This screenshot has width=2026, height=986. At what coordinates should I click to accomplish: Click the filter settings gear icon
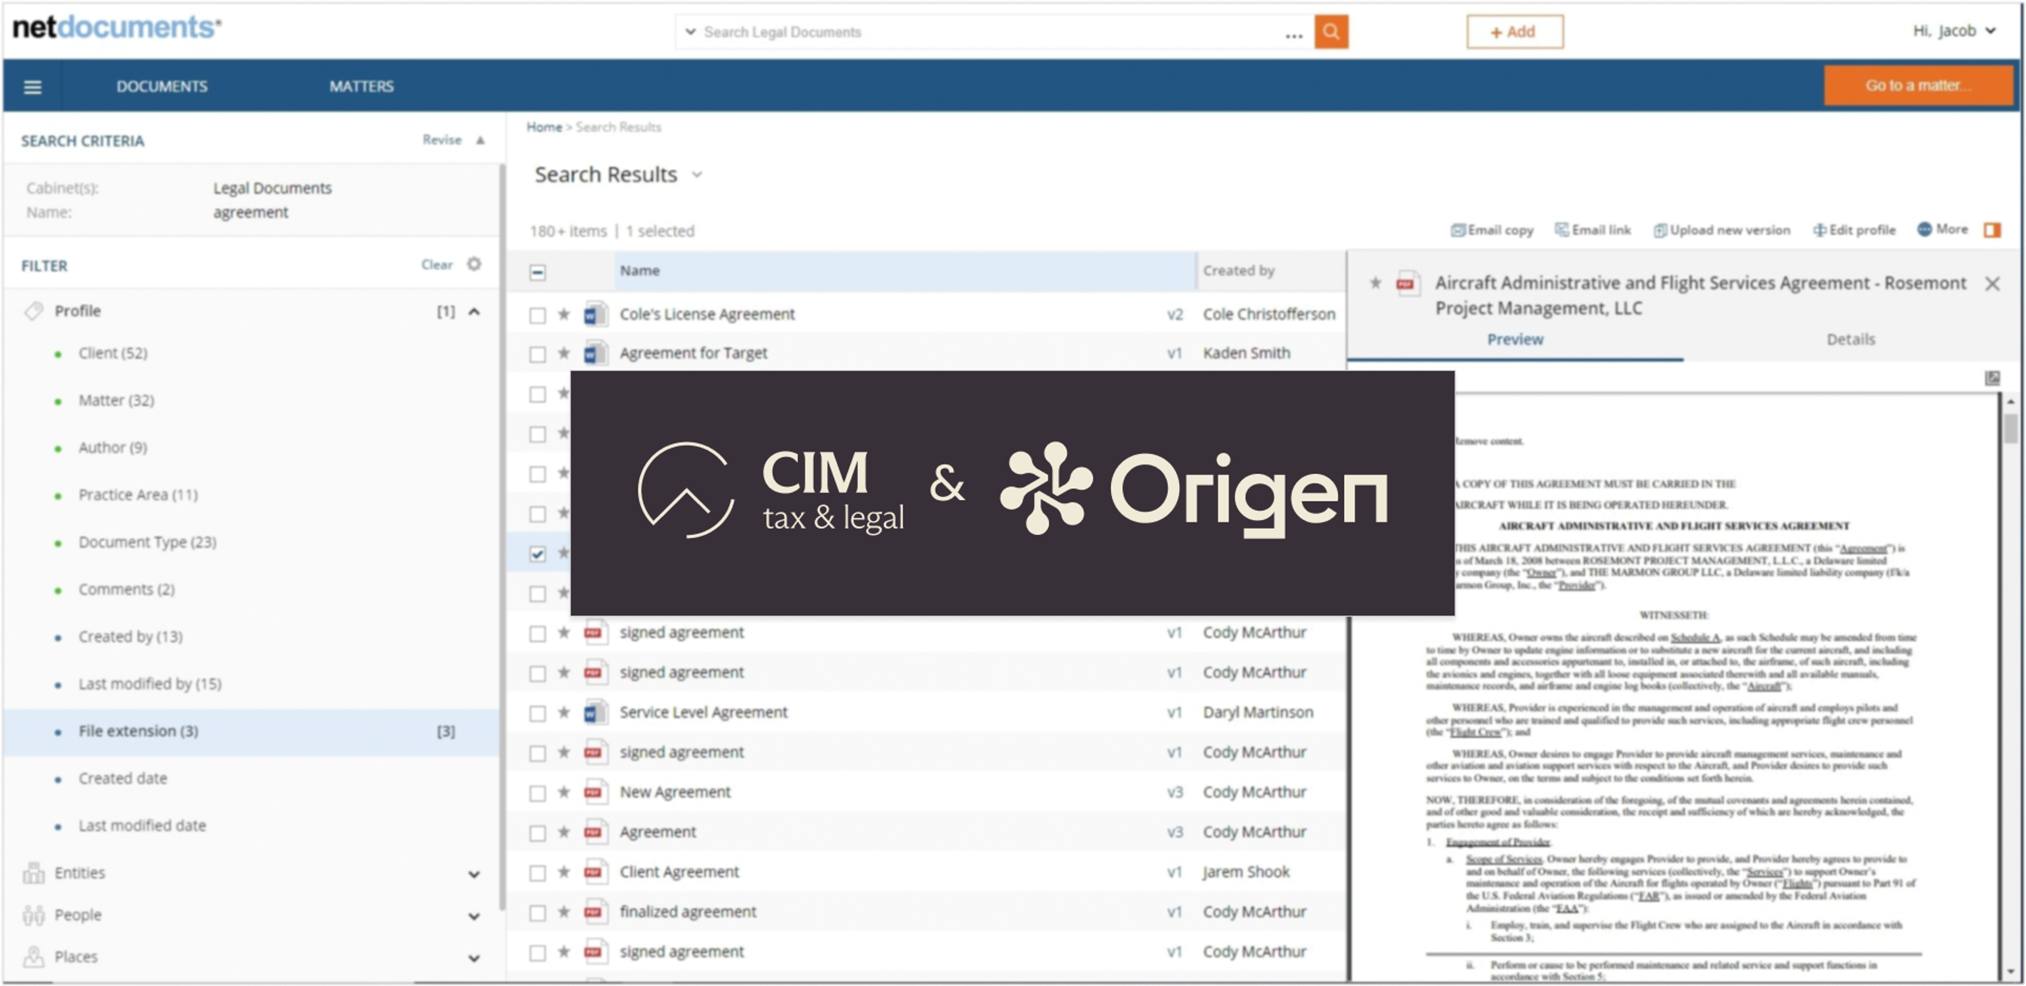click(x=473, y=264)
